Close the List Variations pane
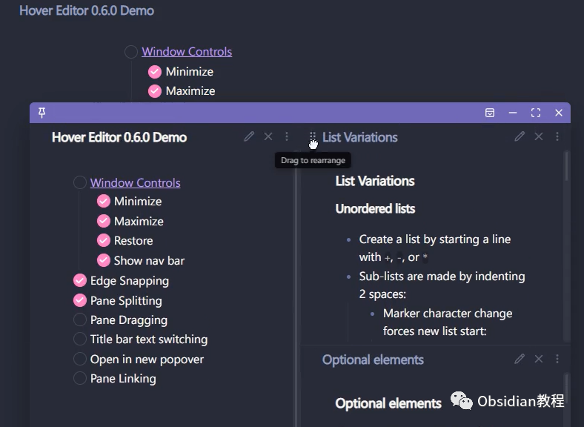This screenshot has width=584, height=427. tap(539, 136)
